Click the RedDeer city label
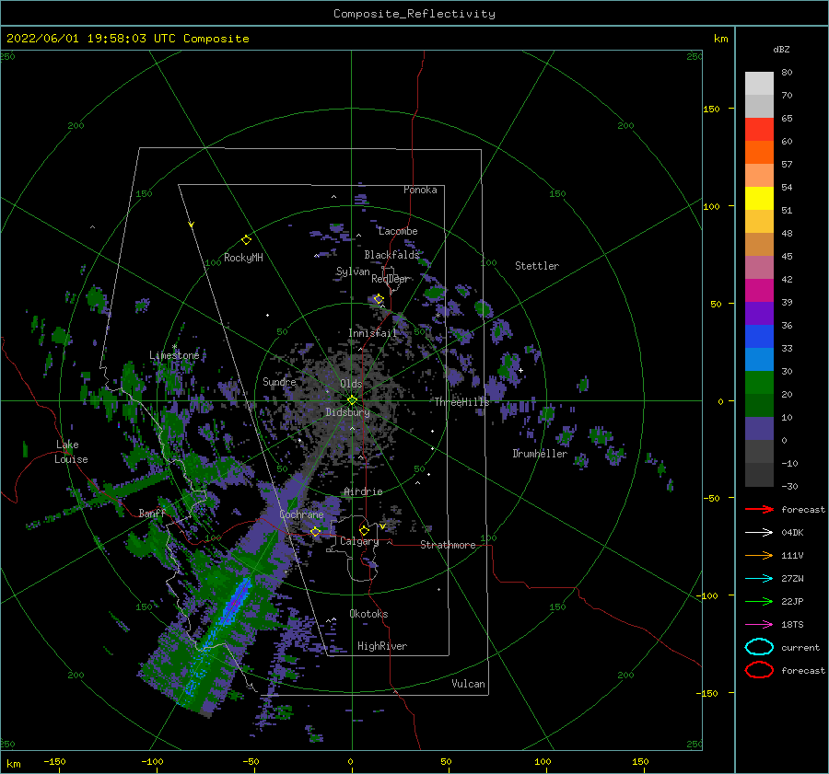The image size is (829, 774). (x=391, y=279)
